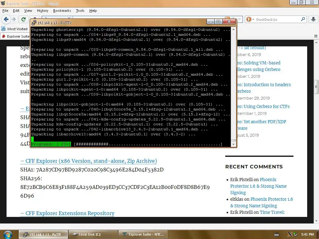Open the Help menu
Viewport: 319px width, 239px height.
pos(93,11)
